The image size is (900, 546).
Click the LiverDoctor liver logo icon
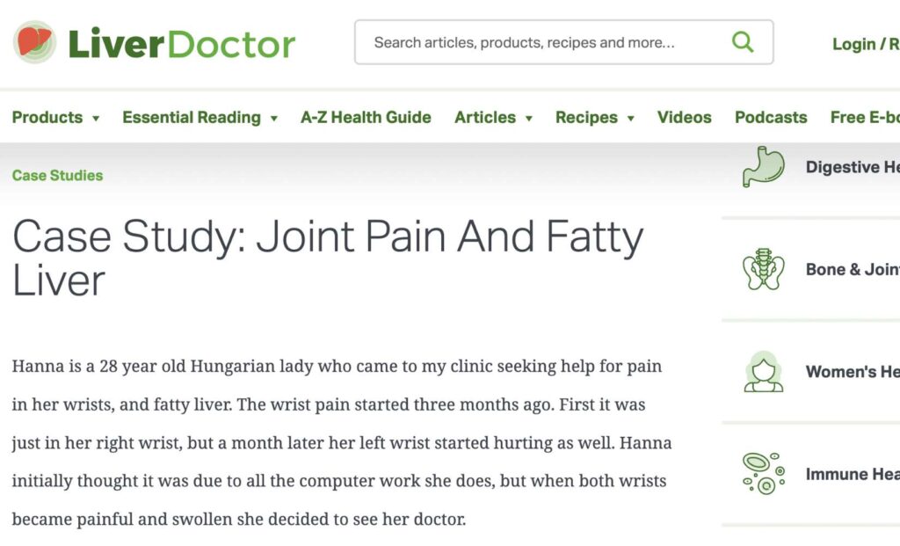pyautogui.click(x=34, y=42)
